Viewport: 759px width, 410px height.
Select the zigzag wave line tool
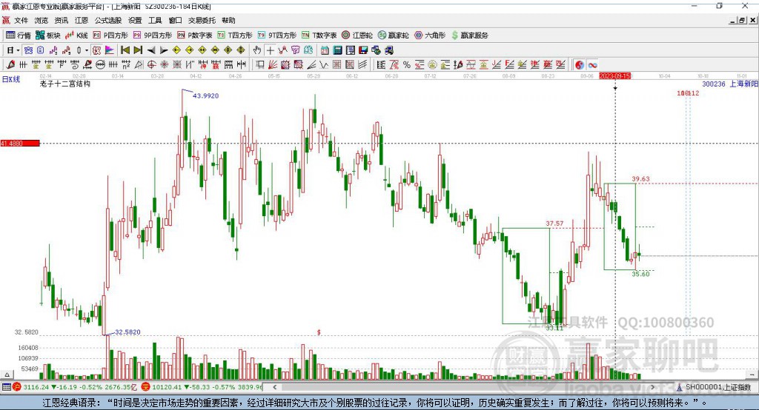(x=323, y=64)
